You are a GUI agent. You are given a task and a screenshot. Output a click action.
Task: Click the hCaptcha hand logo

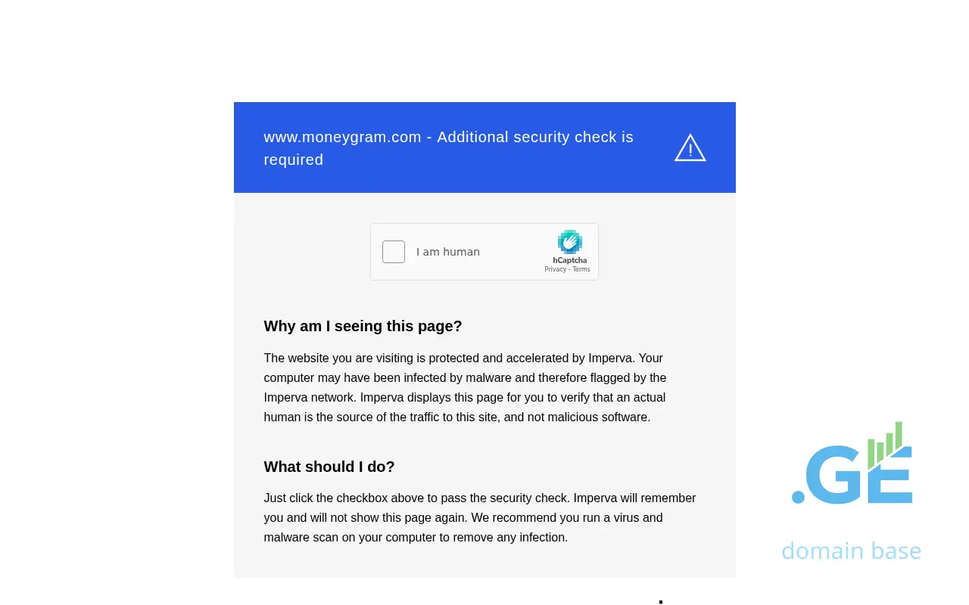(x=569, y=242)
